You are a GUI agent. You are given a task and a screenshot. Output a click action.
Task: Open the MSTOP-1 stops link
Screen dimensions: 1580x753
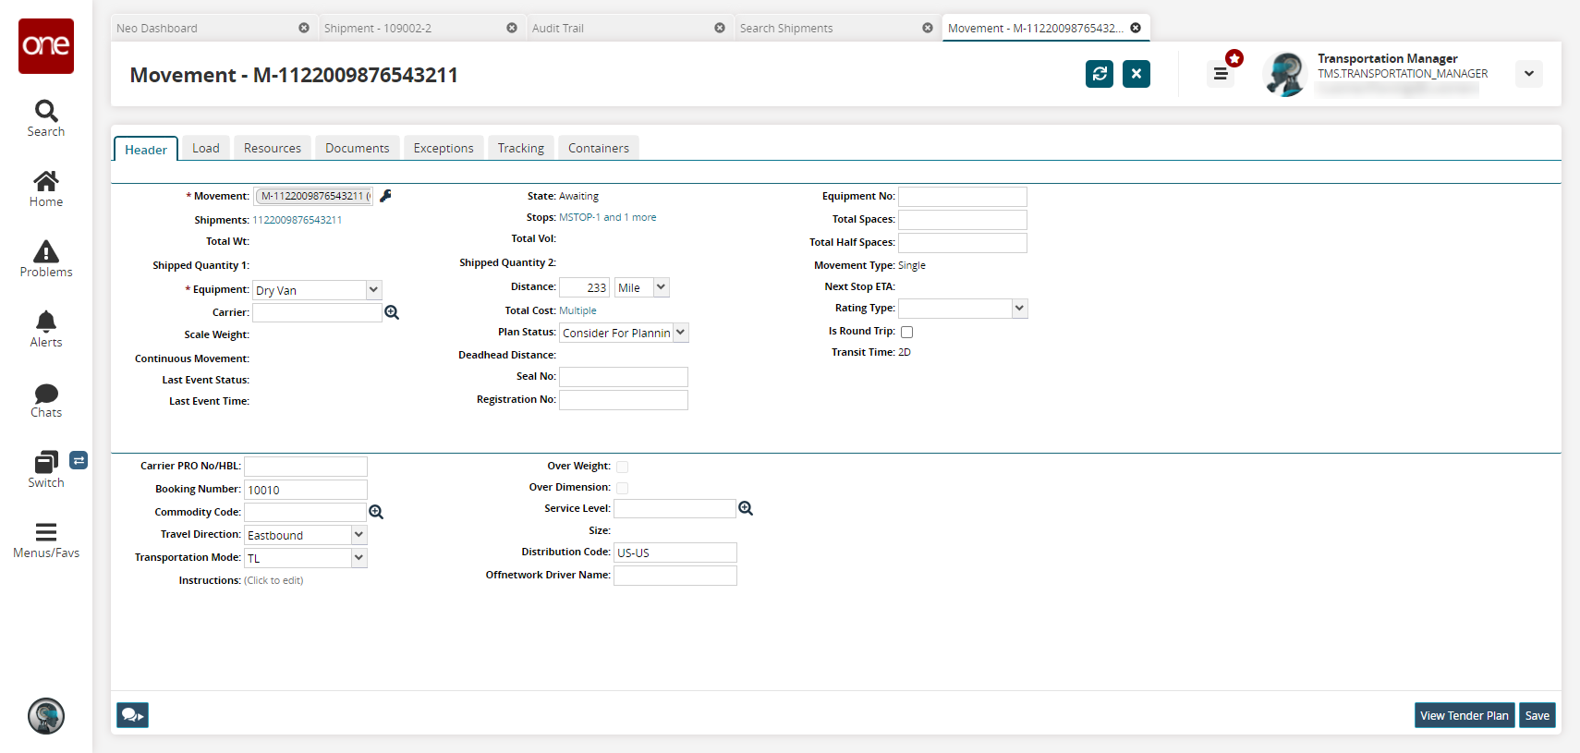tap(579, 218)
